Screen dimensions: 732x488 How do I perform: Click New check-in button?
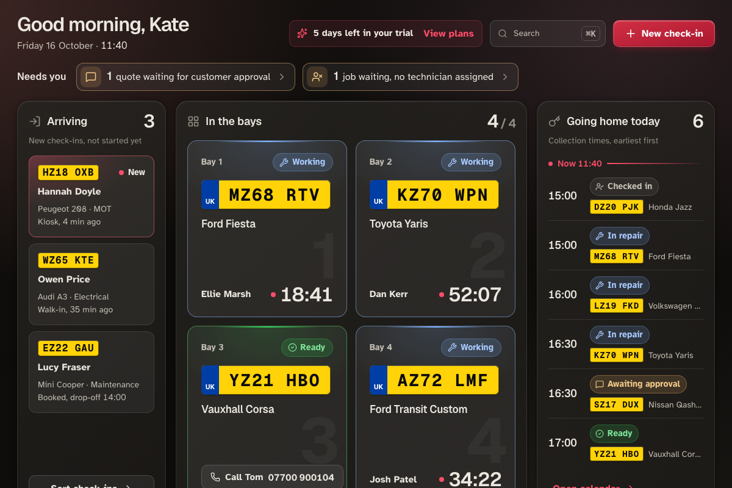(x=664, y=34)
